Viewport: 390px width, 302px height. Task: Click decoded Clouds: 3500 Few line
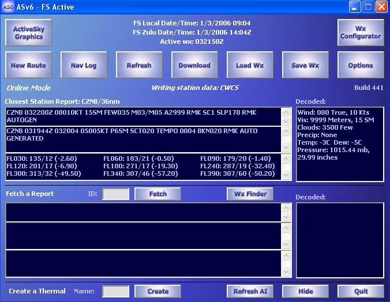[x=325, y=127]
